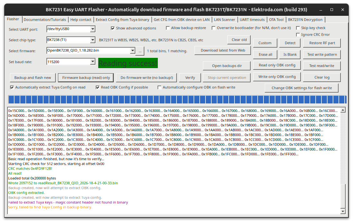Open the UART timeouts tab
Screen dimensions: 353x223
252,20
